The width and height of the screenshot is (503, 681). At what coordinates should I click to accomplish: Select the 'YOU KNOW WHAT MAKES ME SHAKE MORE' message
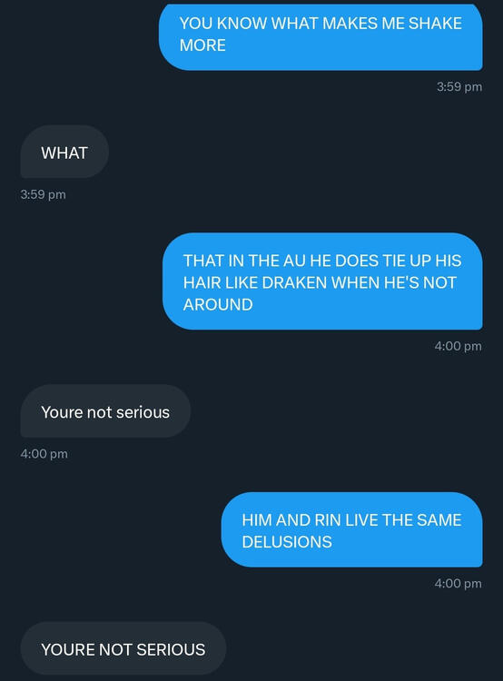(321, 37)
